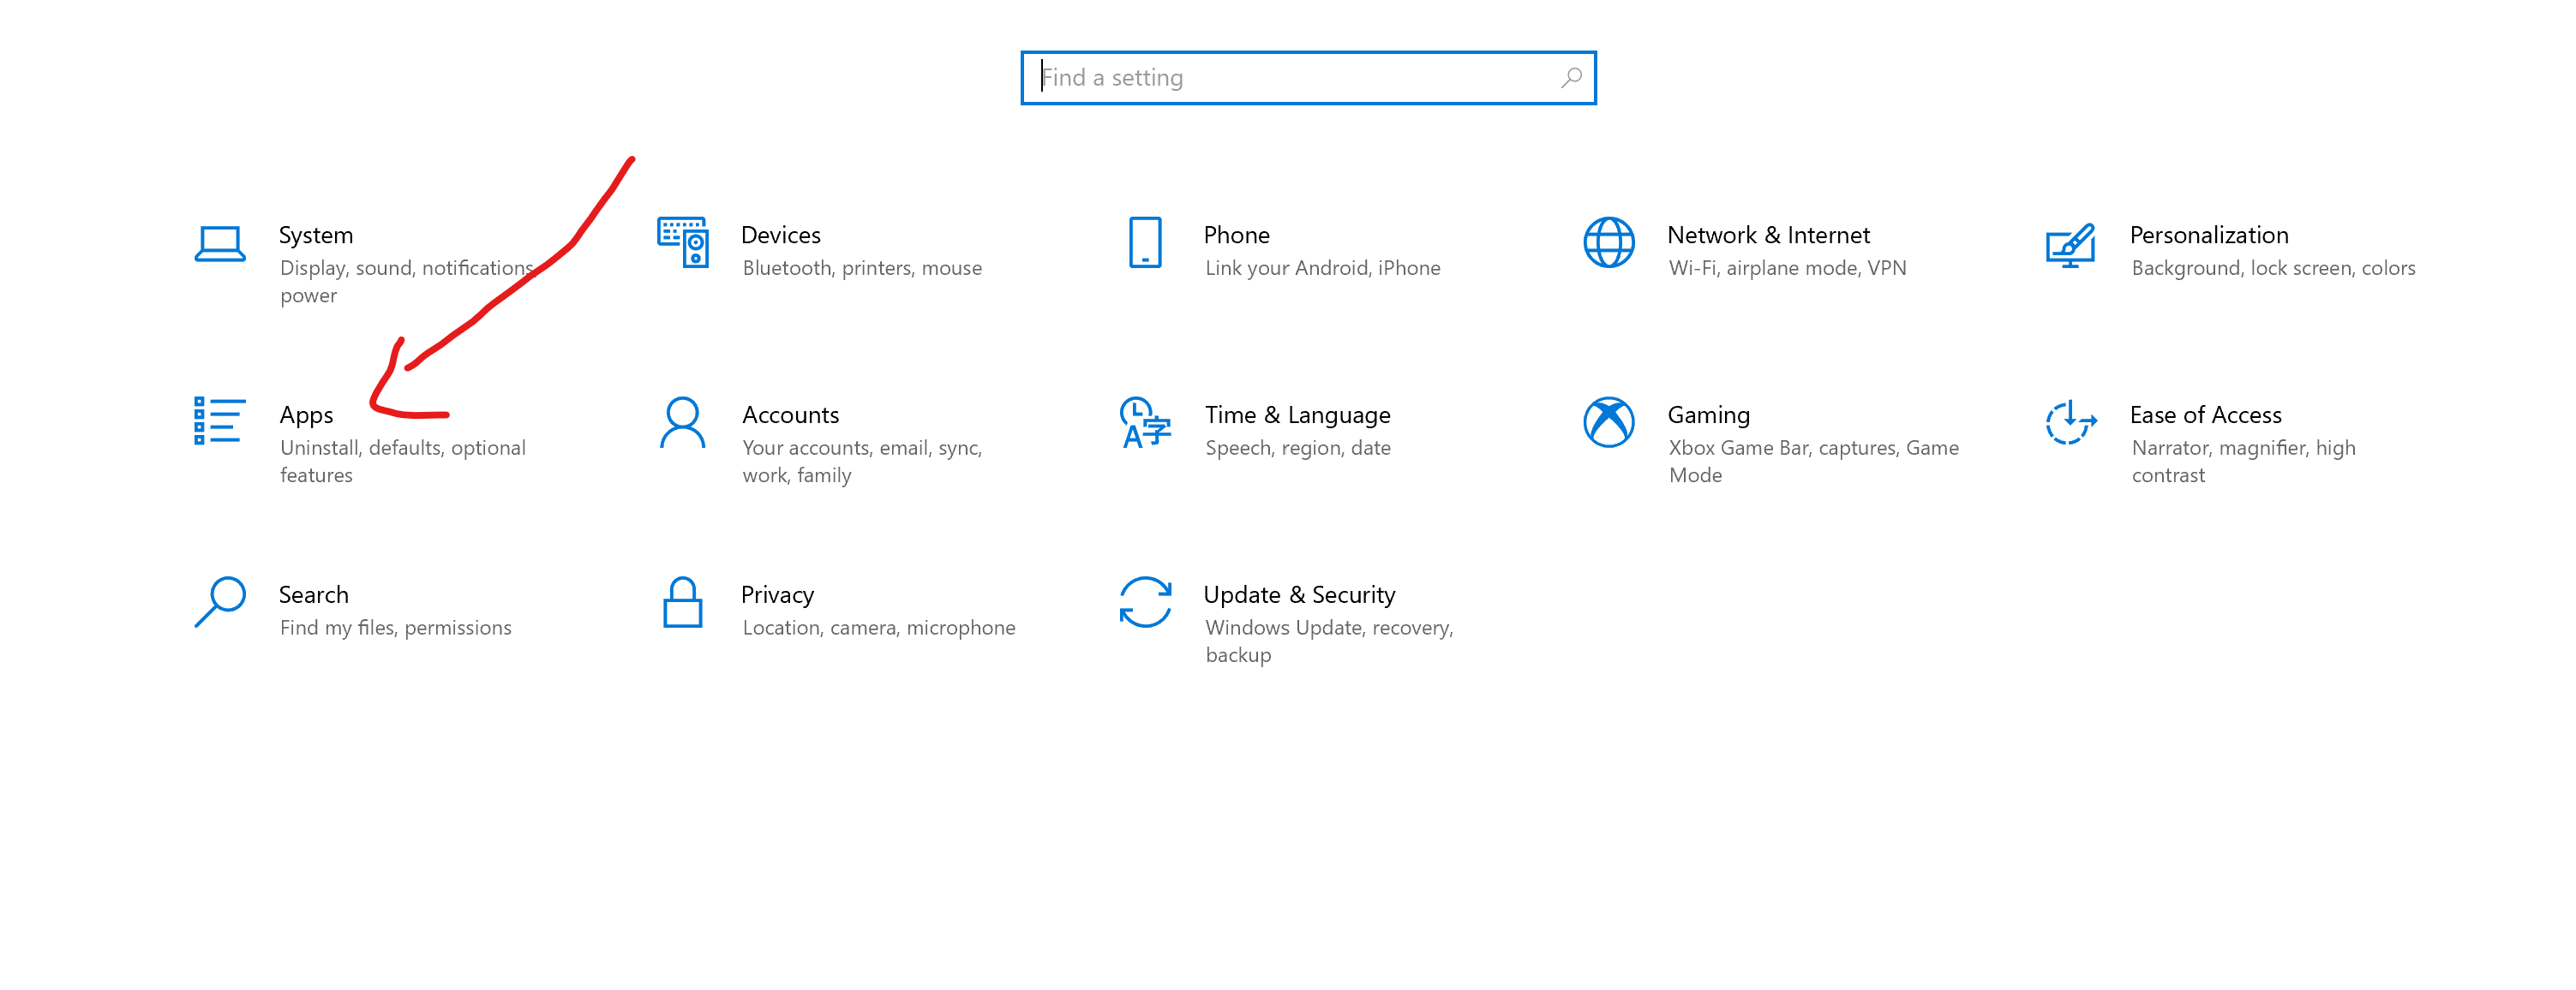Image resolution: width=2576 pixels, height=990 pixels.
Task: Open Update & Security title
Action: 1299,595
